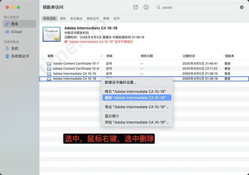Click the large certificate thumbnail image
This screenshot has height=175, width=249.
[51, 34]
